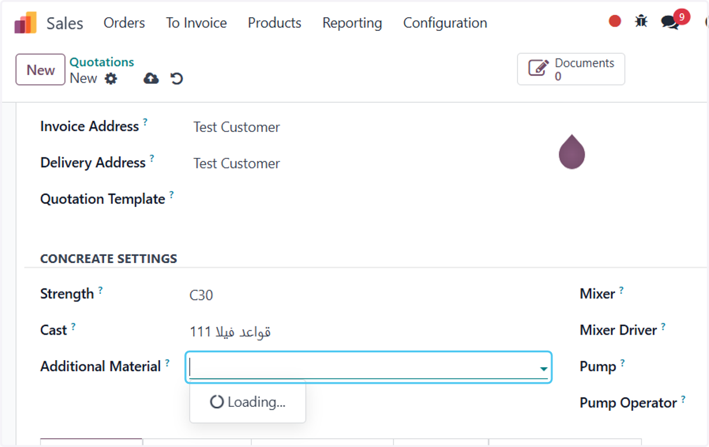Open the Orders menu
709x447 pixels.
point(124,23)
